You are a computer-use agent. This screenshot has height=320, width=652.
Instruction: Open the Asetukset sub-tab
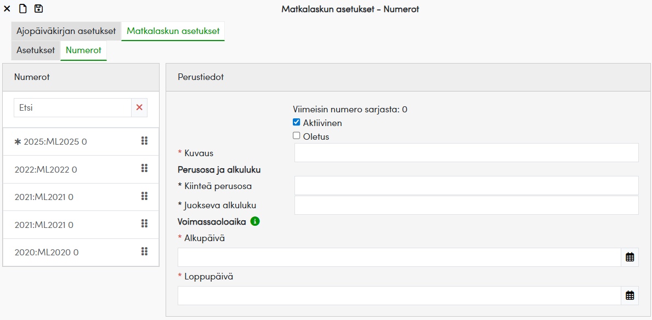coord(36,50)
